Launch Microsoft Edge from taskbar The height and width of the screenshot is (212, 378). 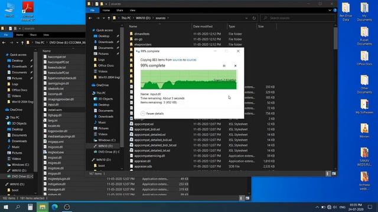point(55,207)
